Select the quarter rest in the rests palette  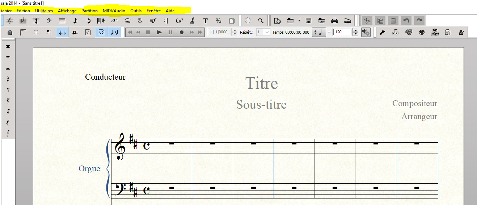tap(8, 79)
